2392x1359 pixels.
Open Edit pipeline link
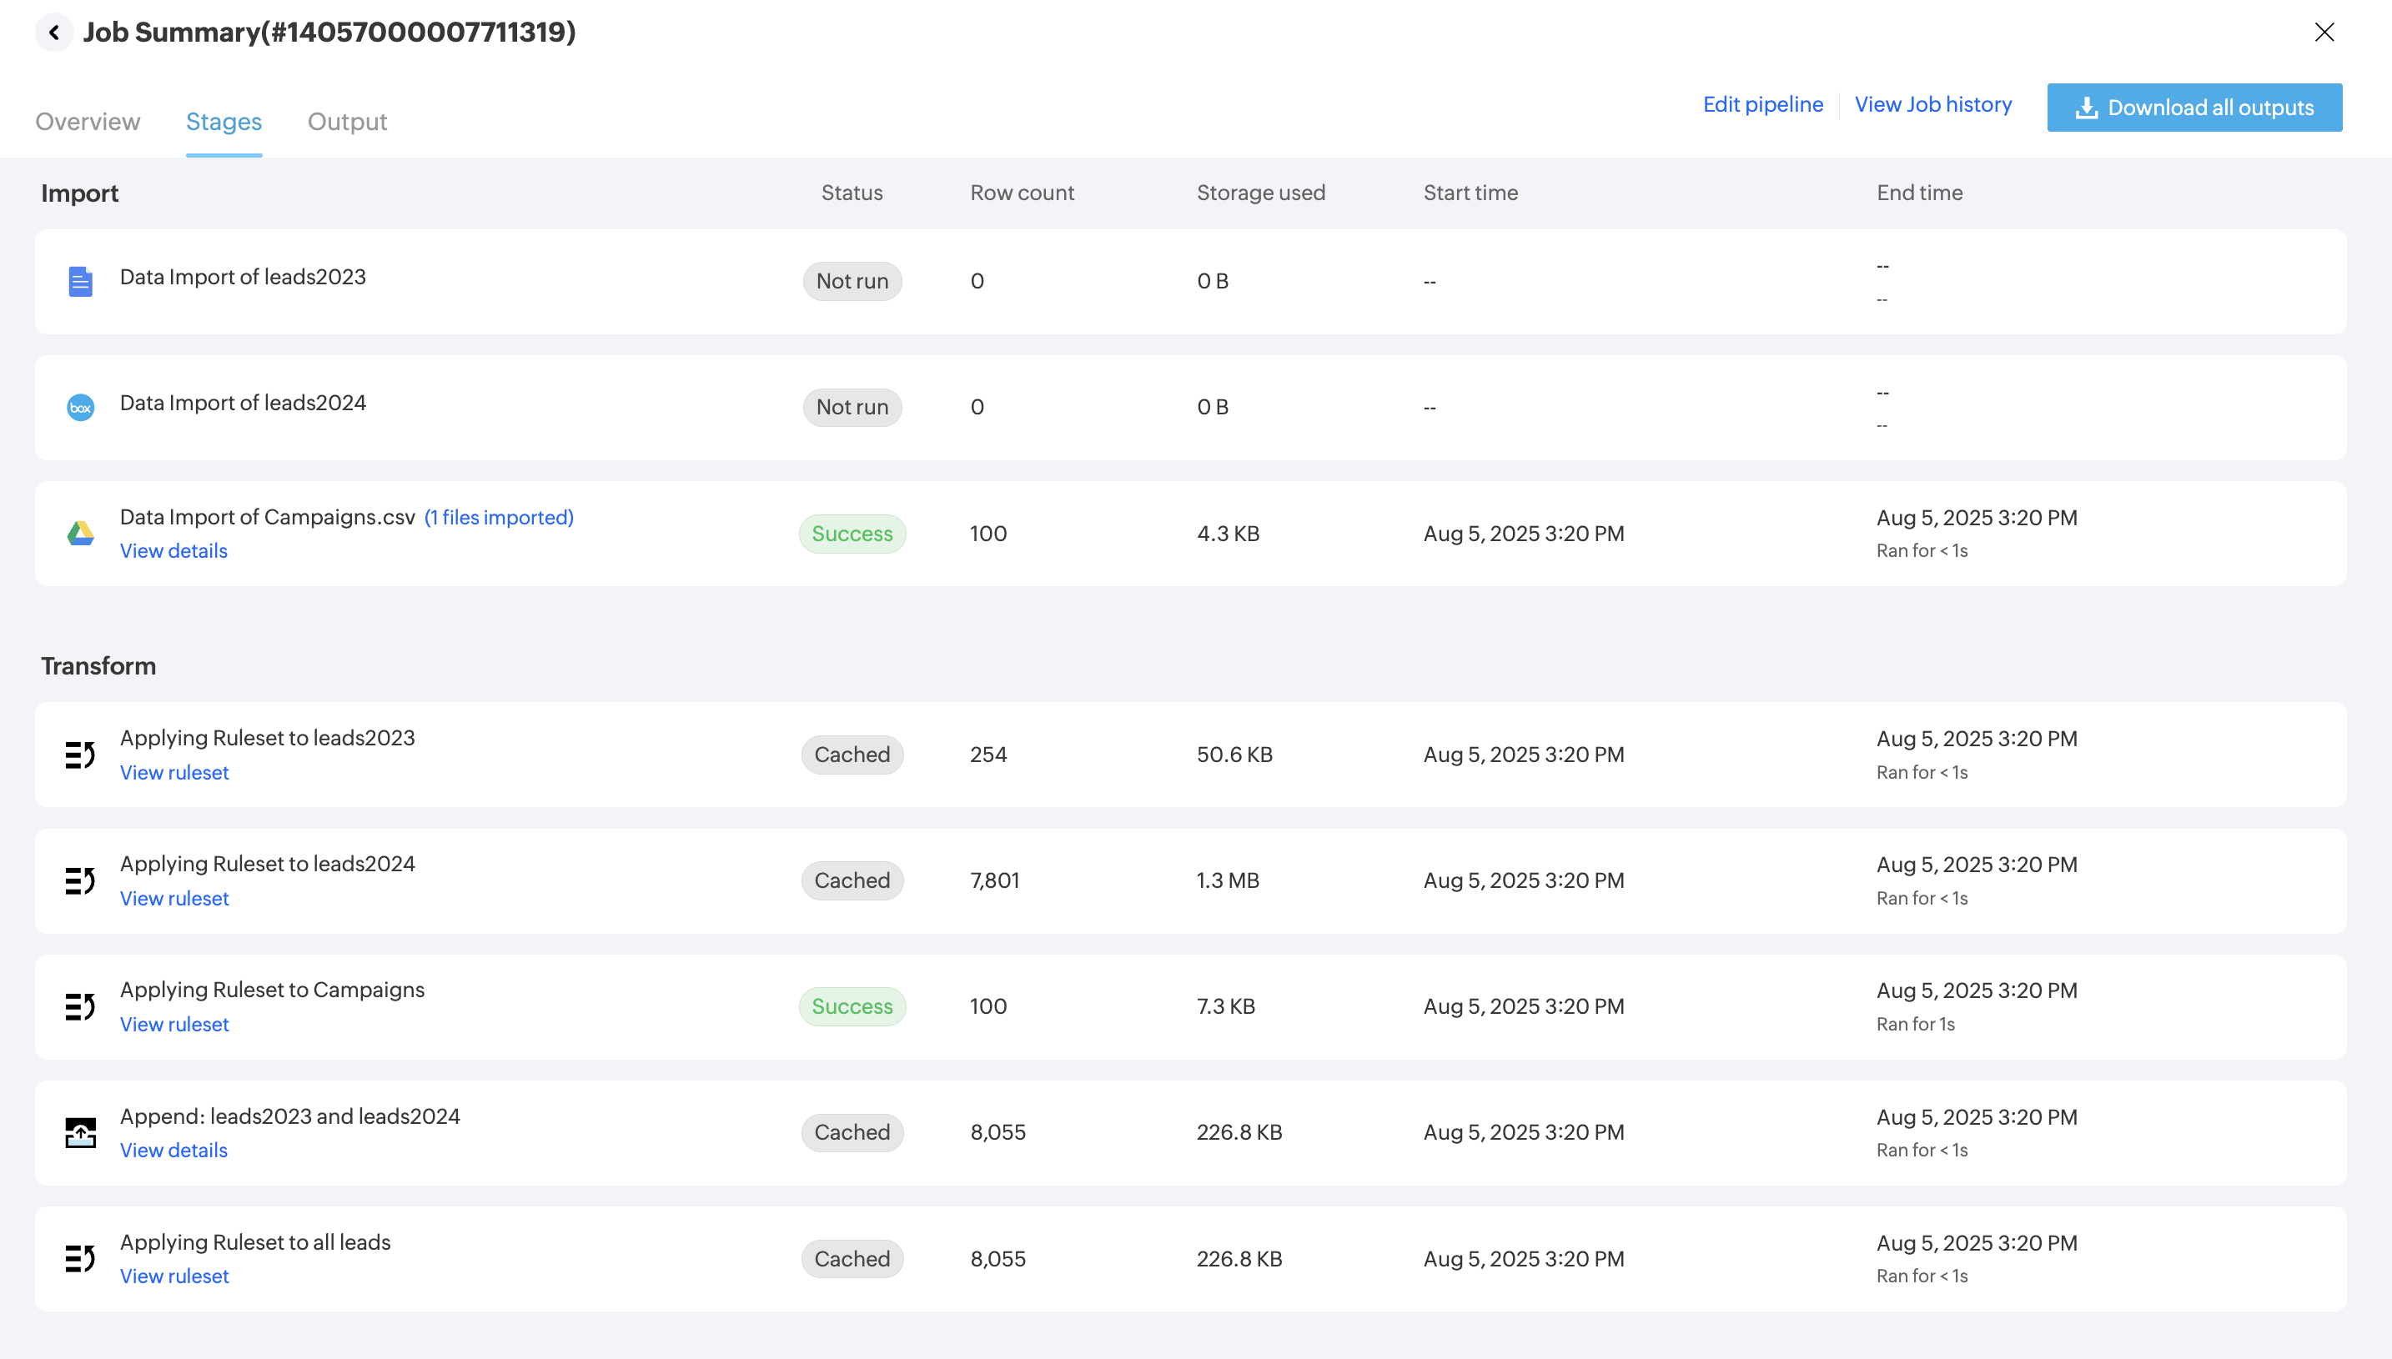pyautogui.click(x=1762, y=104)
